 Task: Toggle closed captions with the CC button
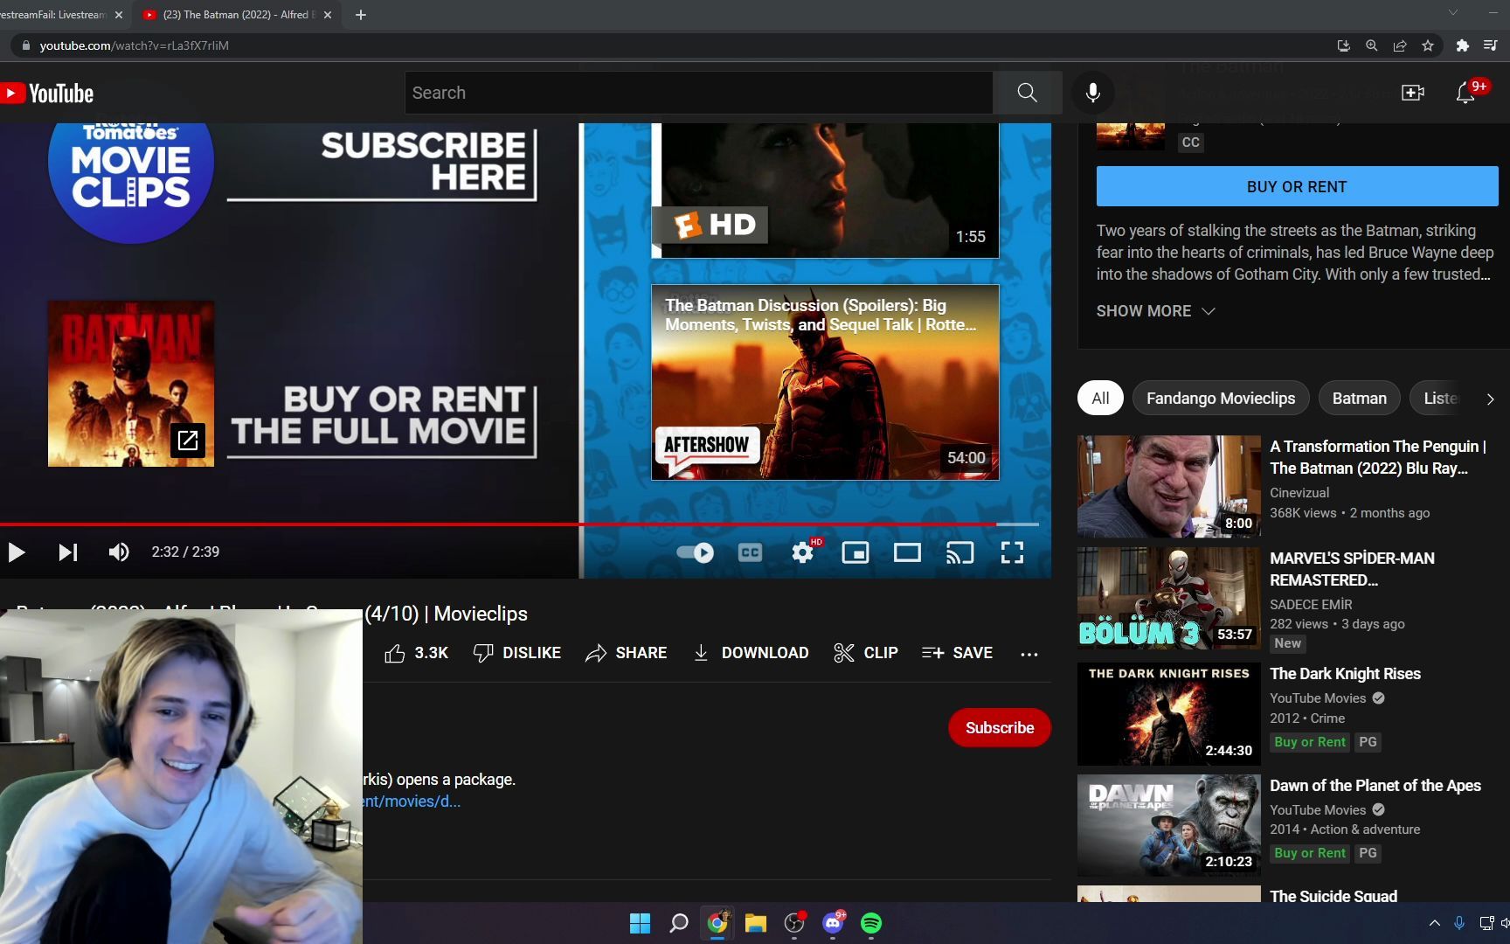(x=750, y=552)
